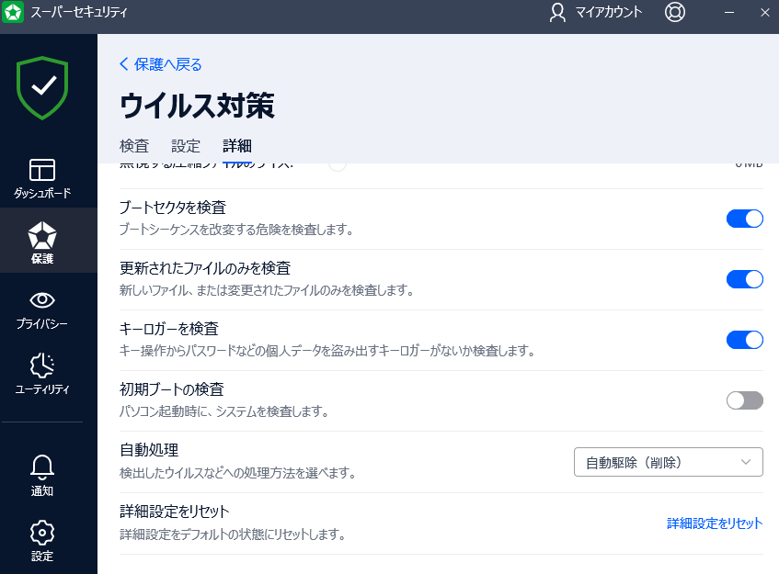The height and width of the screenshot is (574, 779).
Task: Switch to the 検査 tab
Action: tap(134, 146)
